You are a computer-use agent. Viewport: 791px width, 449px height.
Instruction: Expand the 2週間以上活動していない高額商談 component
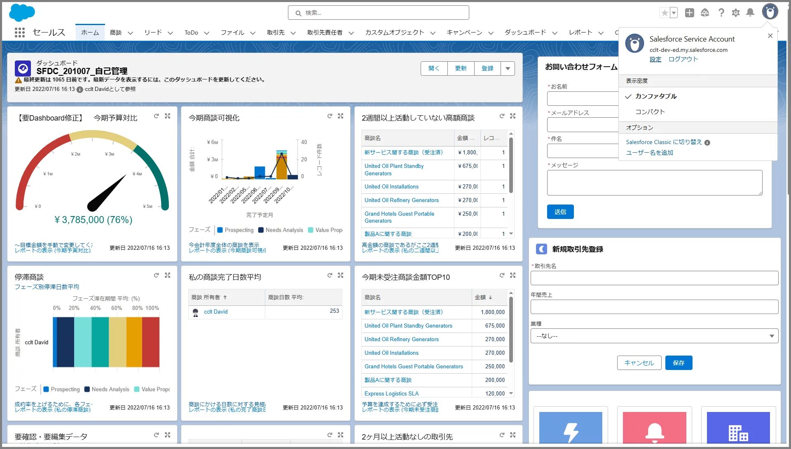coord(513,116)
